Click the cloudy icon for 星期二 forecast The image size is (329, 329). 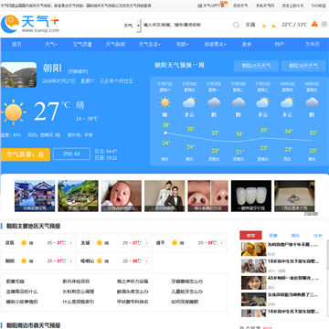[239, 102]
